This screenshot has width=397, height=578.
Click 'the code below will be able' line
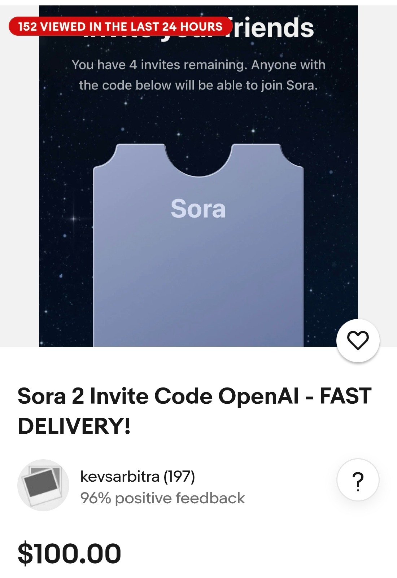point(198,86)
